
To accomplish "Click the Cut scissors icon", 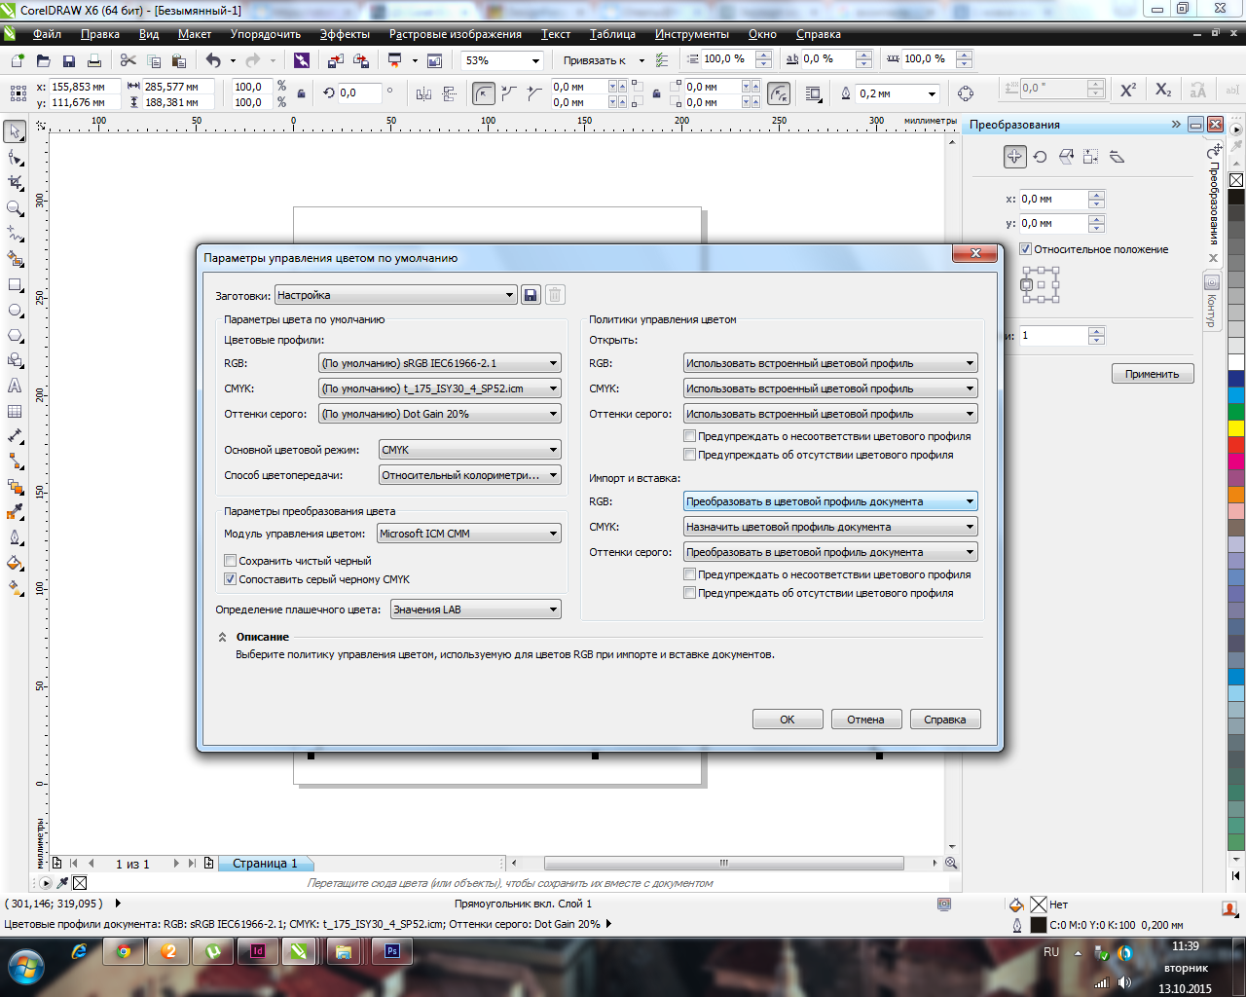I will pyautogui.click(x=128, y=60).
